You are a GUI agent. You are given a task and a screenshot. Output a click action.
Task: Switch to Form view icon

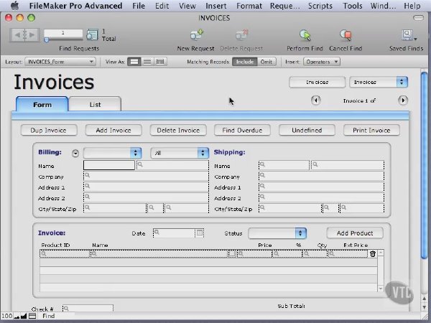pos(134,62)
